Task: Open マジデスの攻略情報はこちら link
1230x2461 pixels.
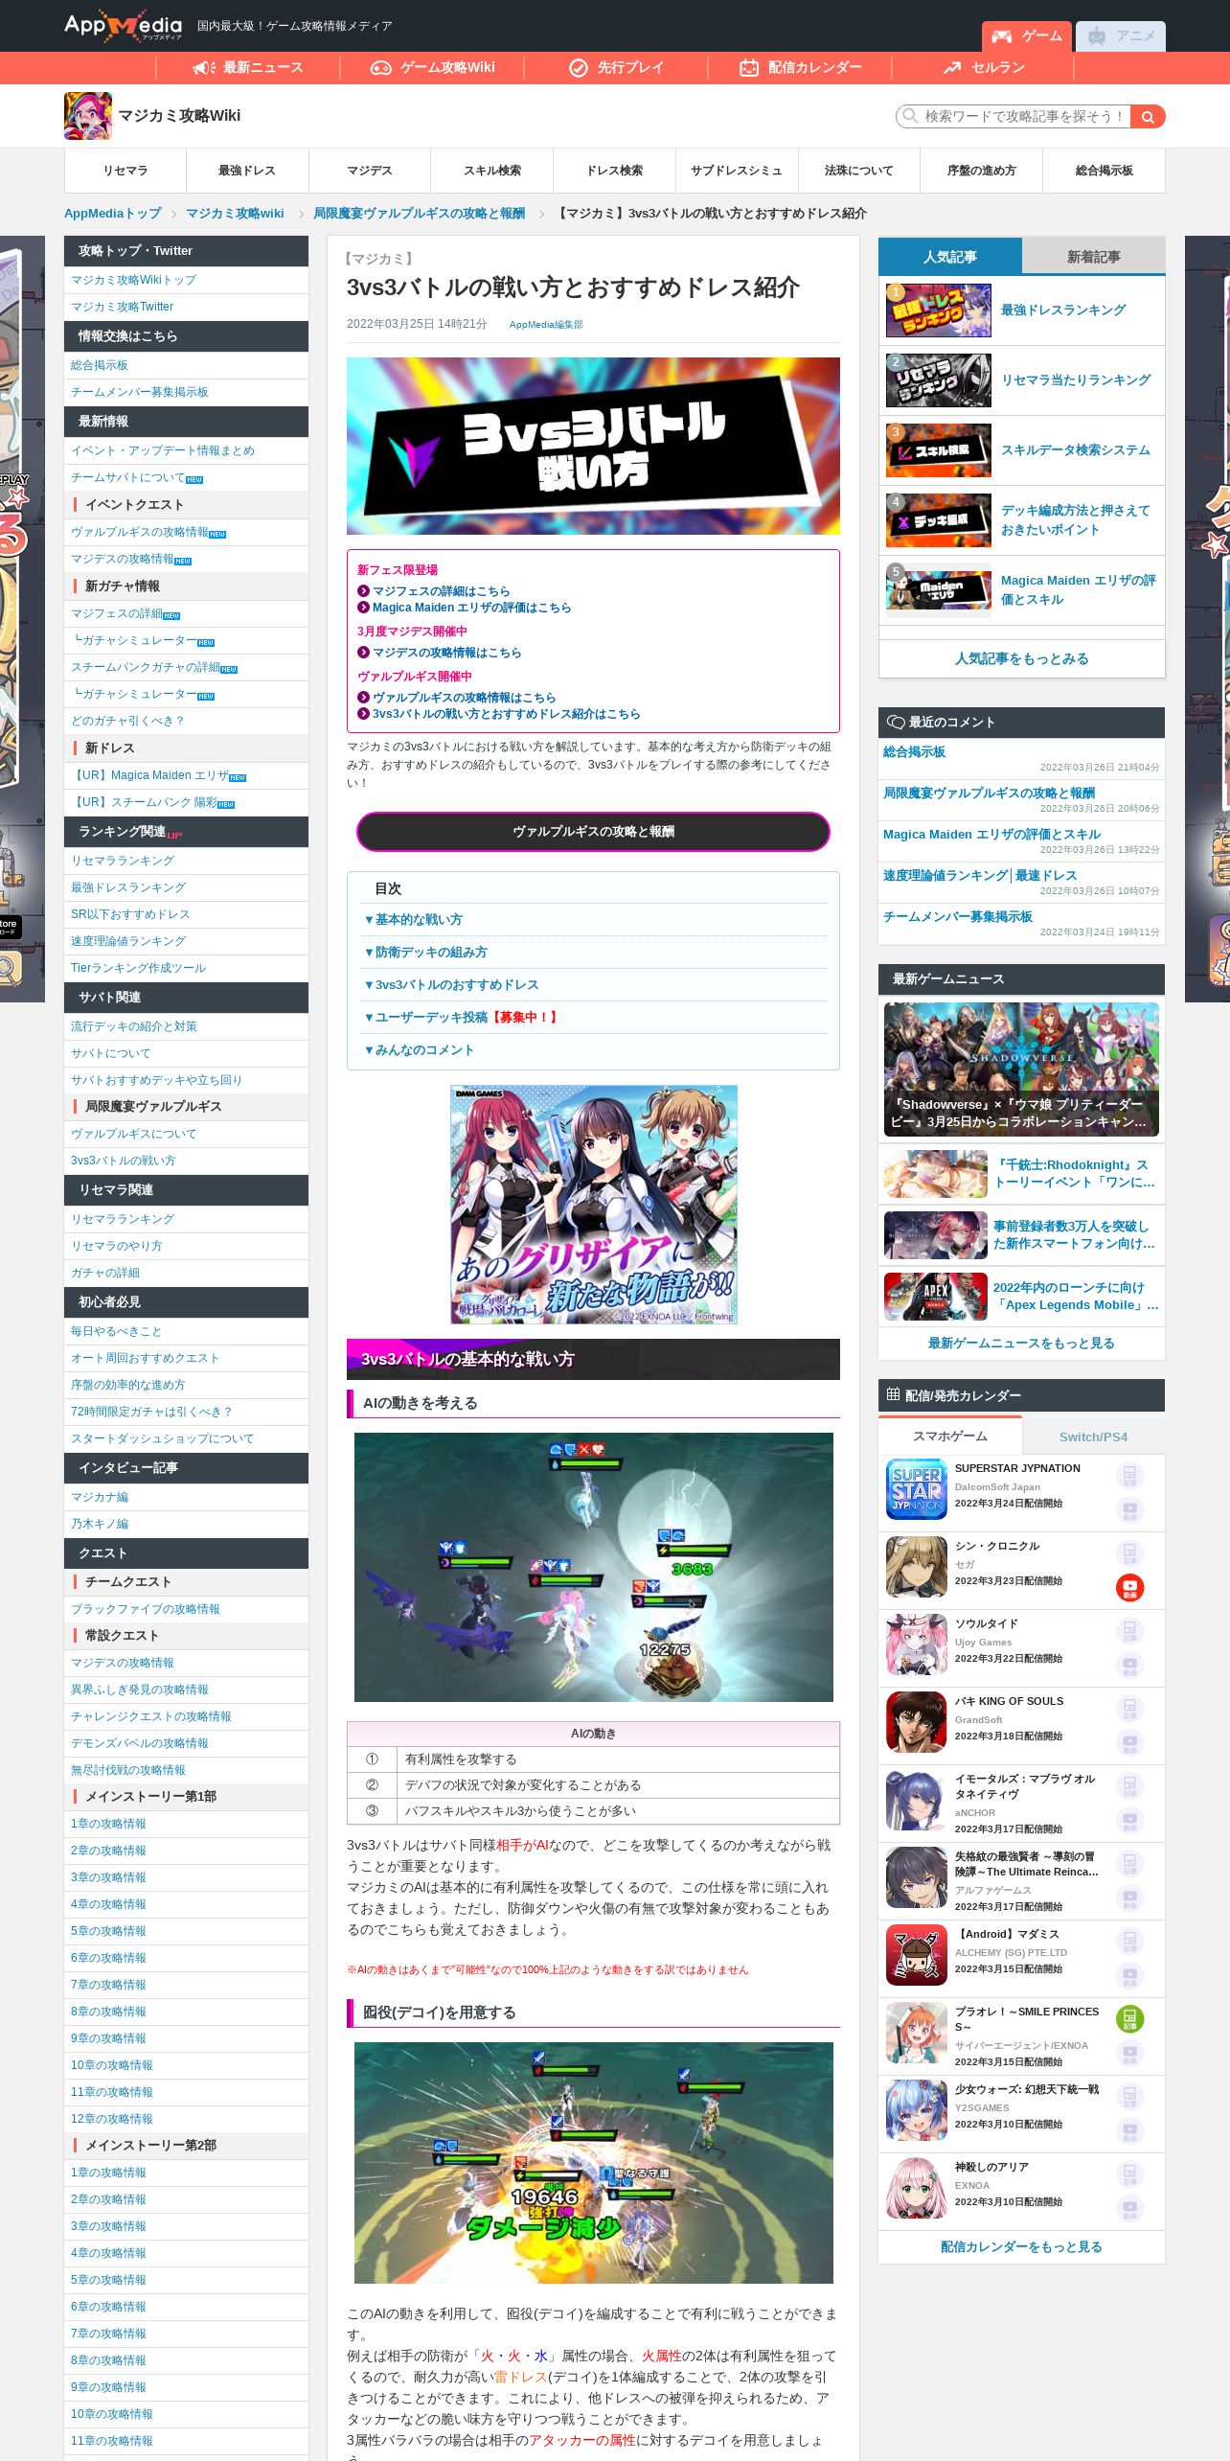Action: click(x=446, y=653)
